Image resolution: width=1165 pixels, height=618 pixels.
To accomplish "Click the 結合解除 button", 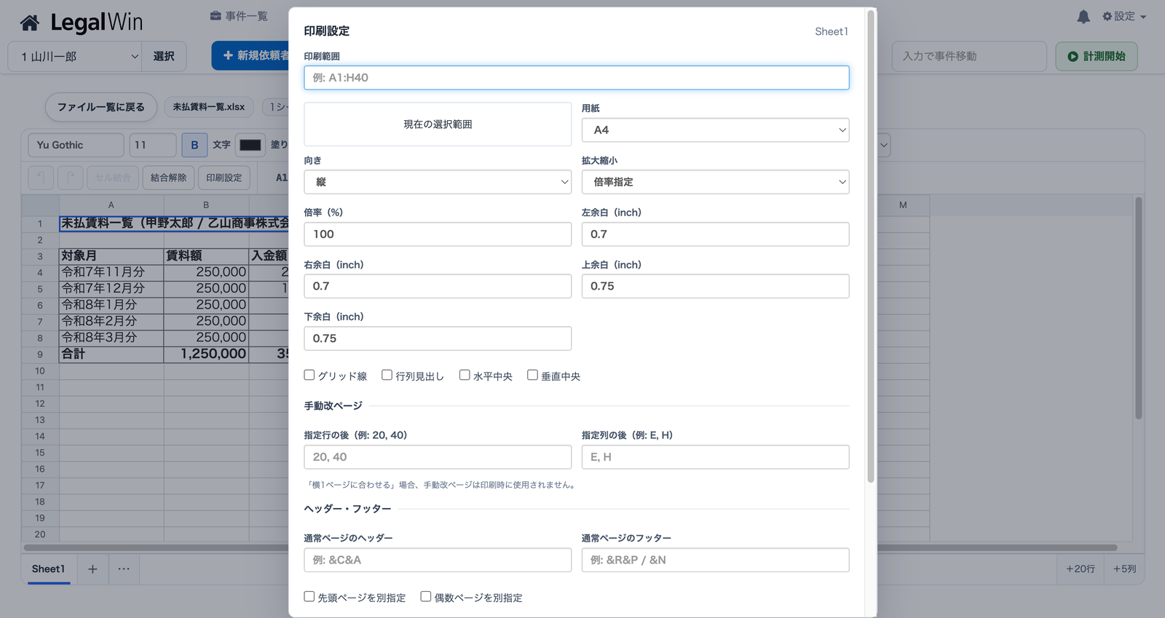I will point(168,178).
